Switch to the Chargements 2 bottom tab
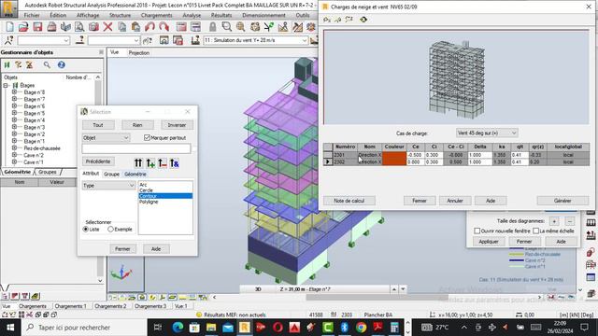 click(110, 306)
